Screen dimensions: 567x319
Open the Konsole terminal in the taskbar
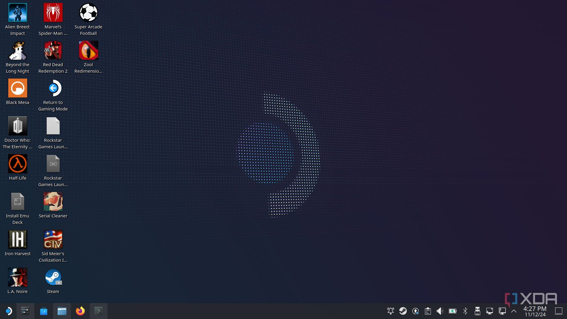click(x=99, y=311)
